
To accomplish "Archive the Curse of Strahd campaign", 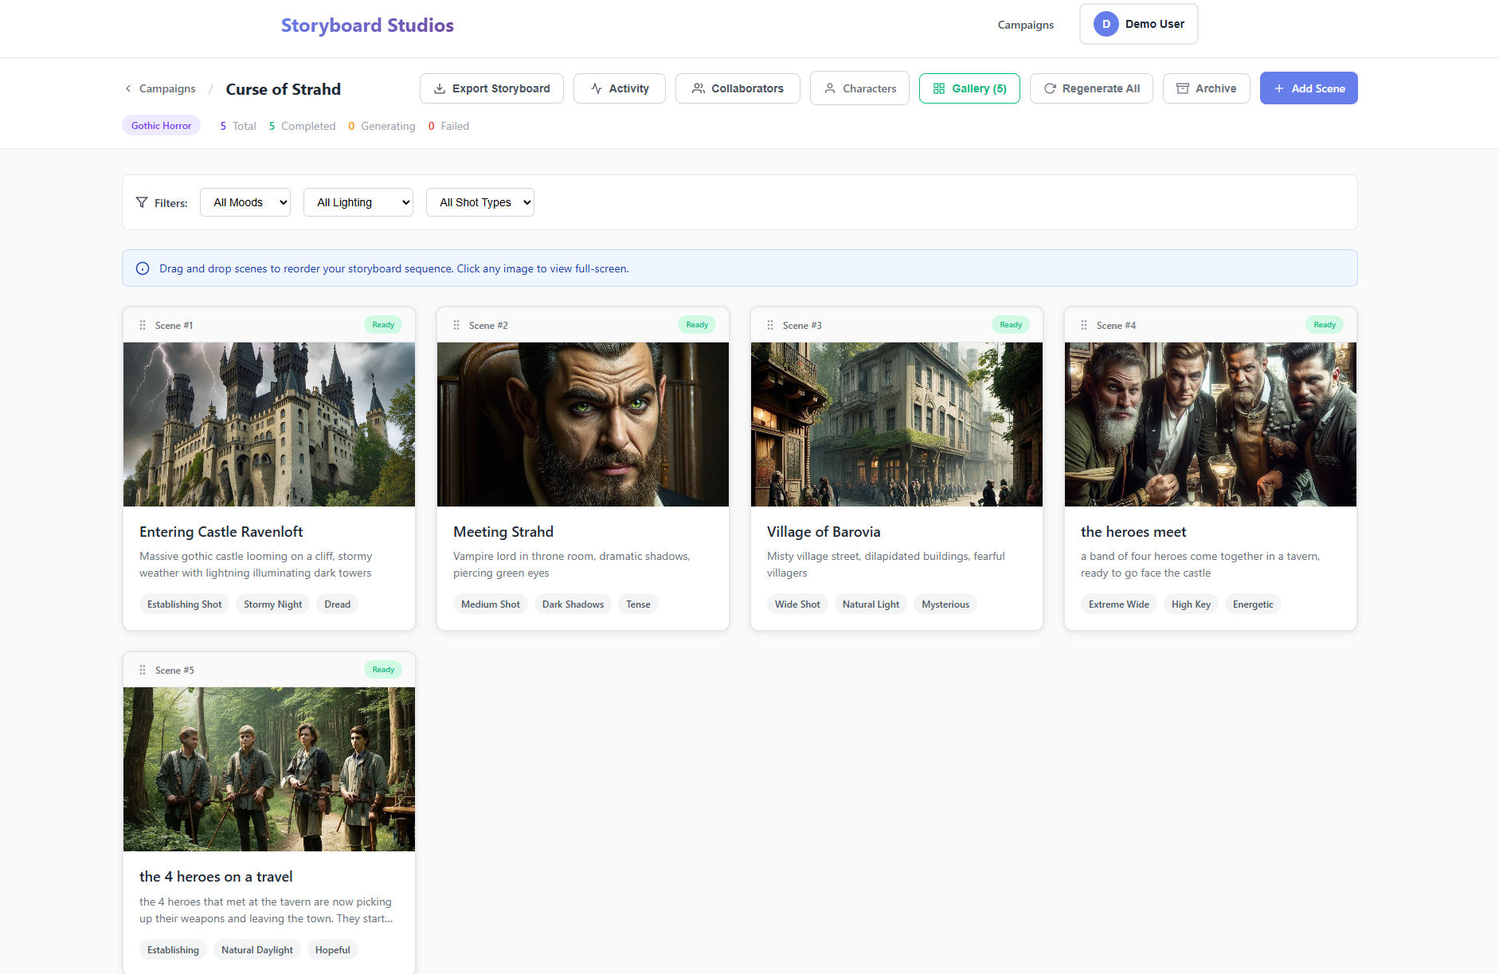I will (1207, 88).
